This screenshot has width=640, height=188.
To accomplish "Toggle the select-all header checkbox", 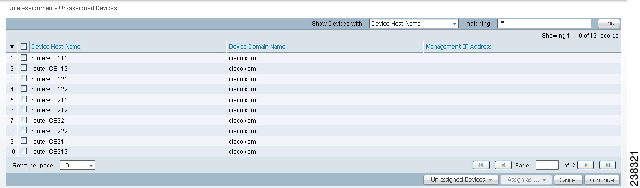I will pyautogui.click(x=24, y=47).
